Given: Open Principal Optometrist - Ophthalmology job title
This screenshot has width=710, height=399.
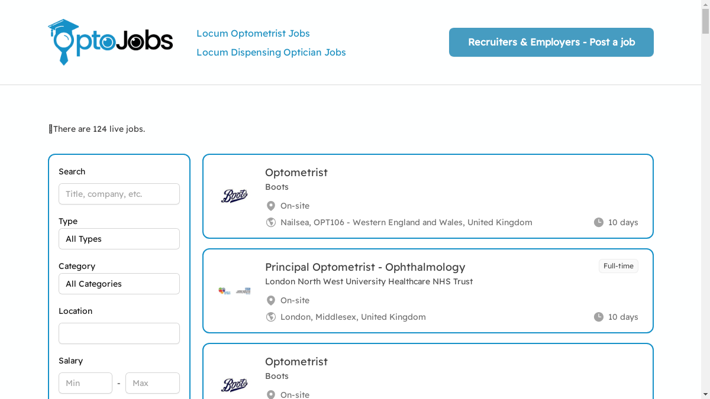Looking at the screenshot, I should pyautogui.click(x=365, y=267).
